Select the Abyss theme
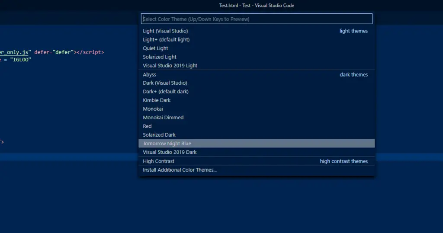The width and height of the screenshot is (443, 233). click(x=257, y=74)
